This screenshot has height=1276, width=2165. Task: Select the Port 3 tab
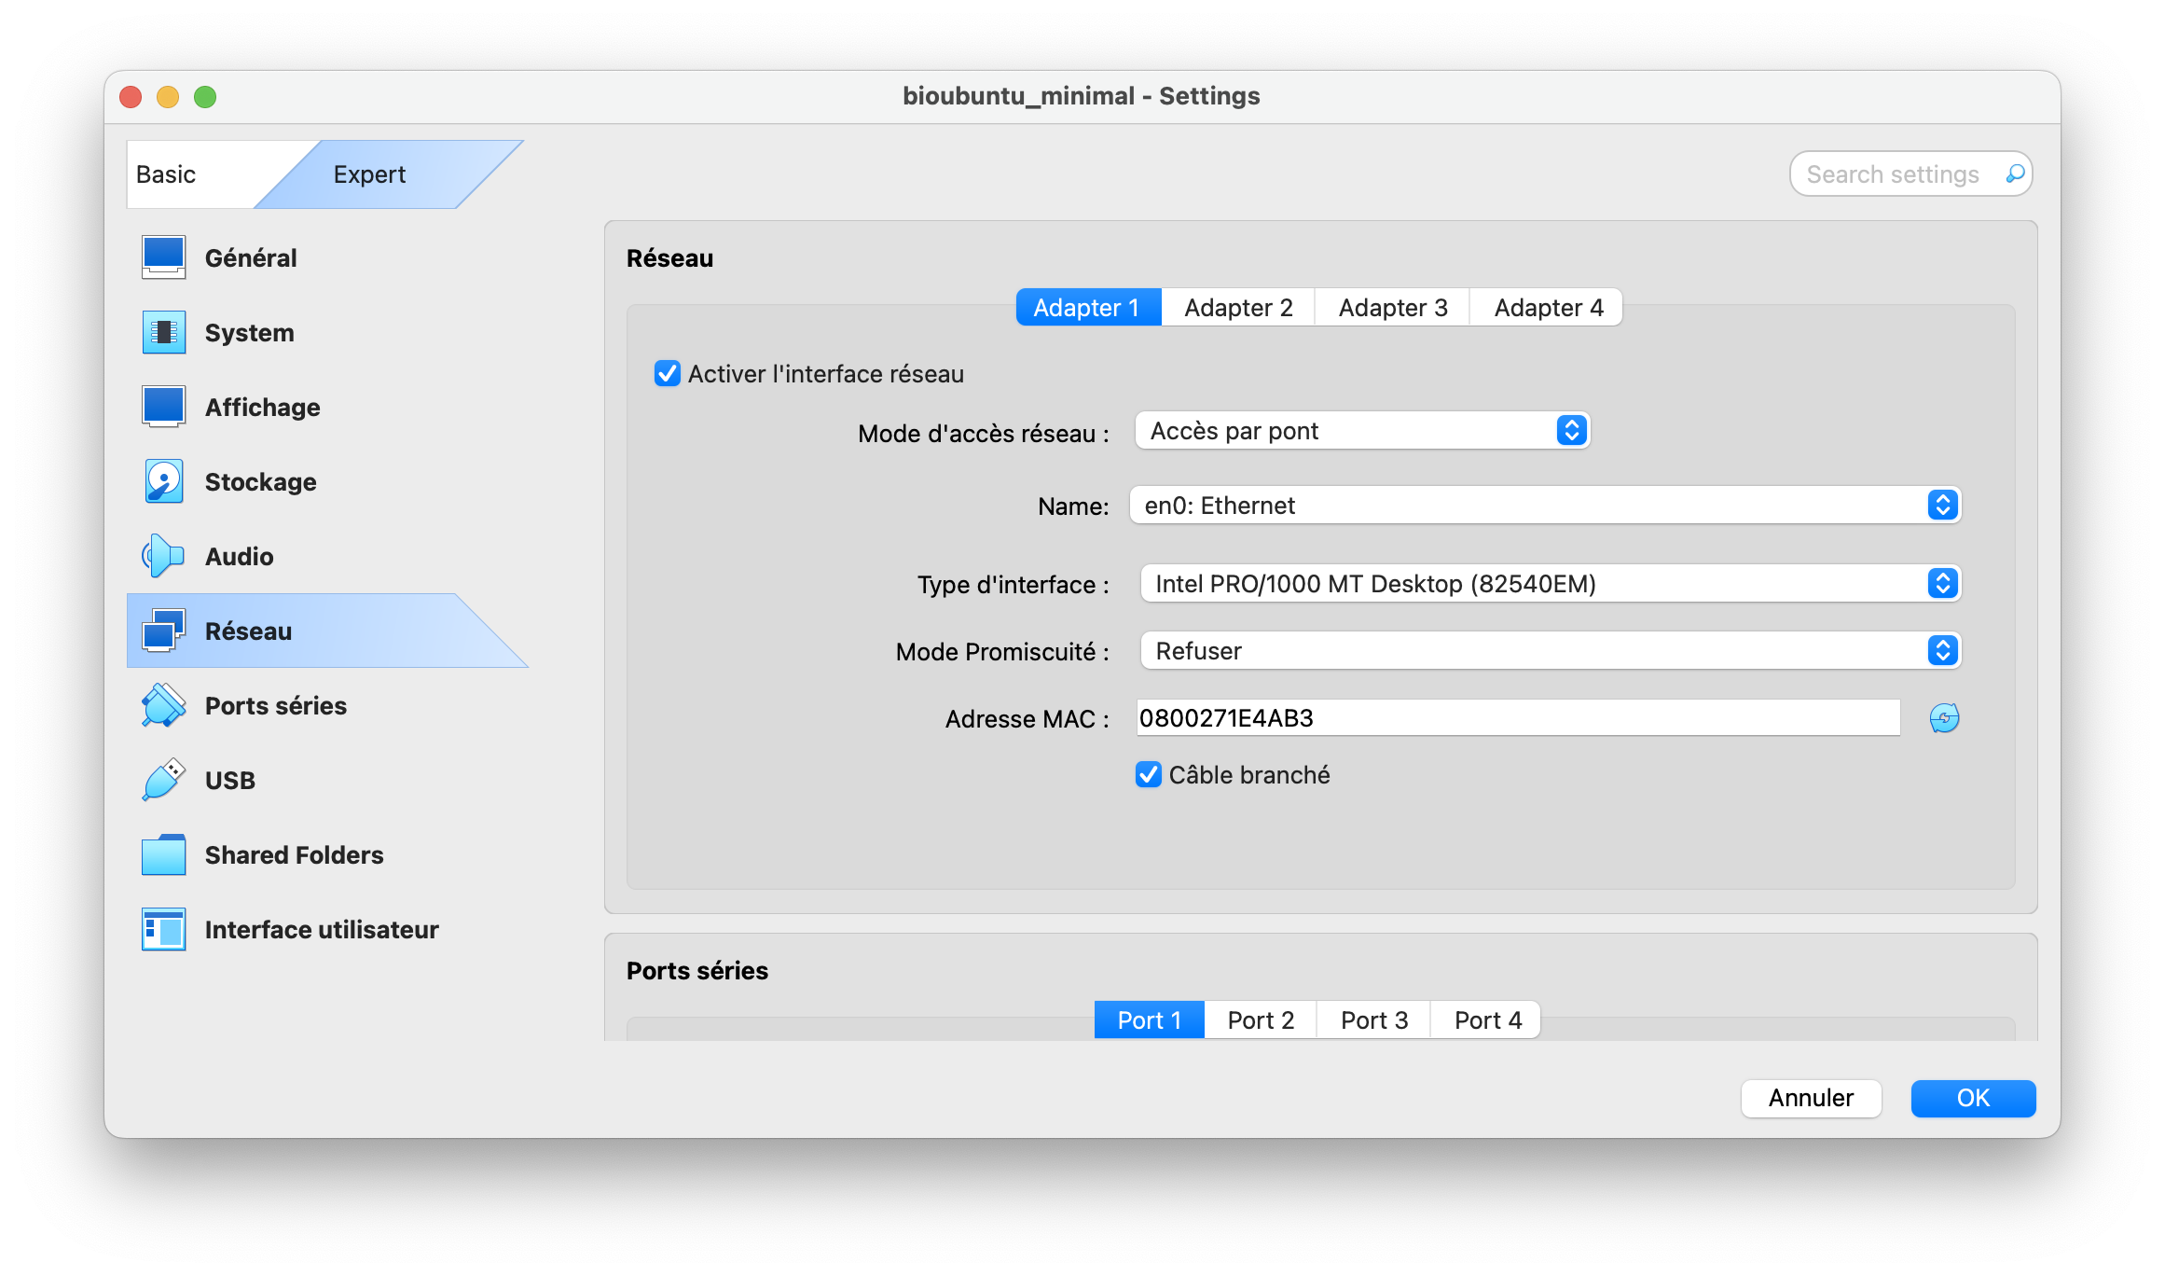coord(1373,1020)
